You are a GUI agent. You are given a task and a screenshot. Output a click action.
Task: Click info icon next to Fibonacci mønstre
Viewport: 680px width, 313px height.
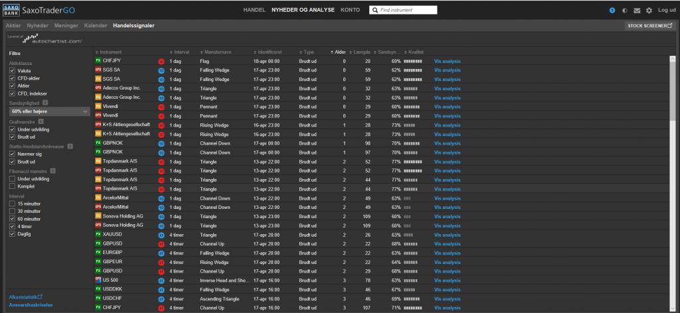click(53, 171)
